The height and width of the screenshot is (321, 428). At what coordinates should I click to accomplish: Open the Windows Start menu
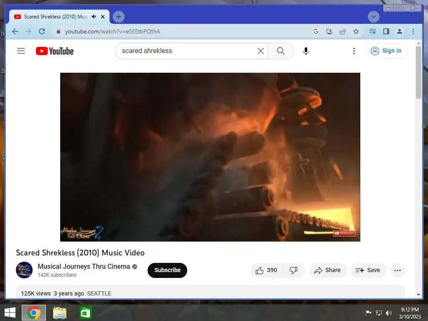(x=10, y=313)
